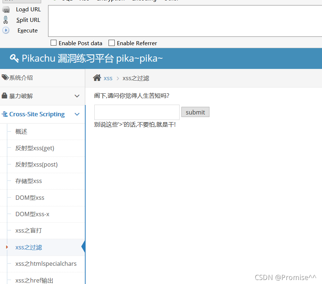The image size is (322, 284).
Task: Click the Execute play icon
Action: click(x=6, y=30)
